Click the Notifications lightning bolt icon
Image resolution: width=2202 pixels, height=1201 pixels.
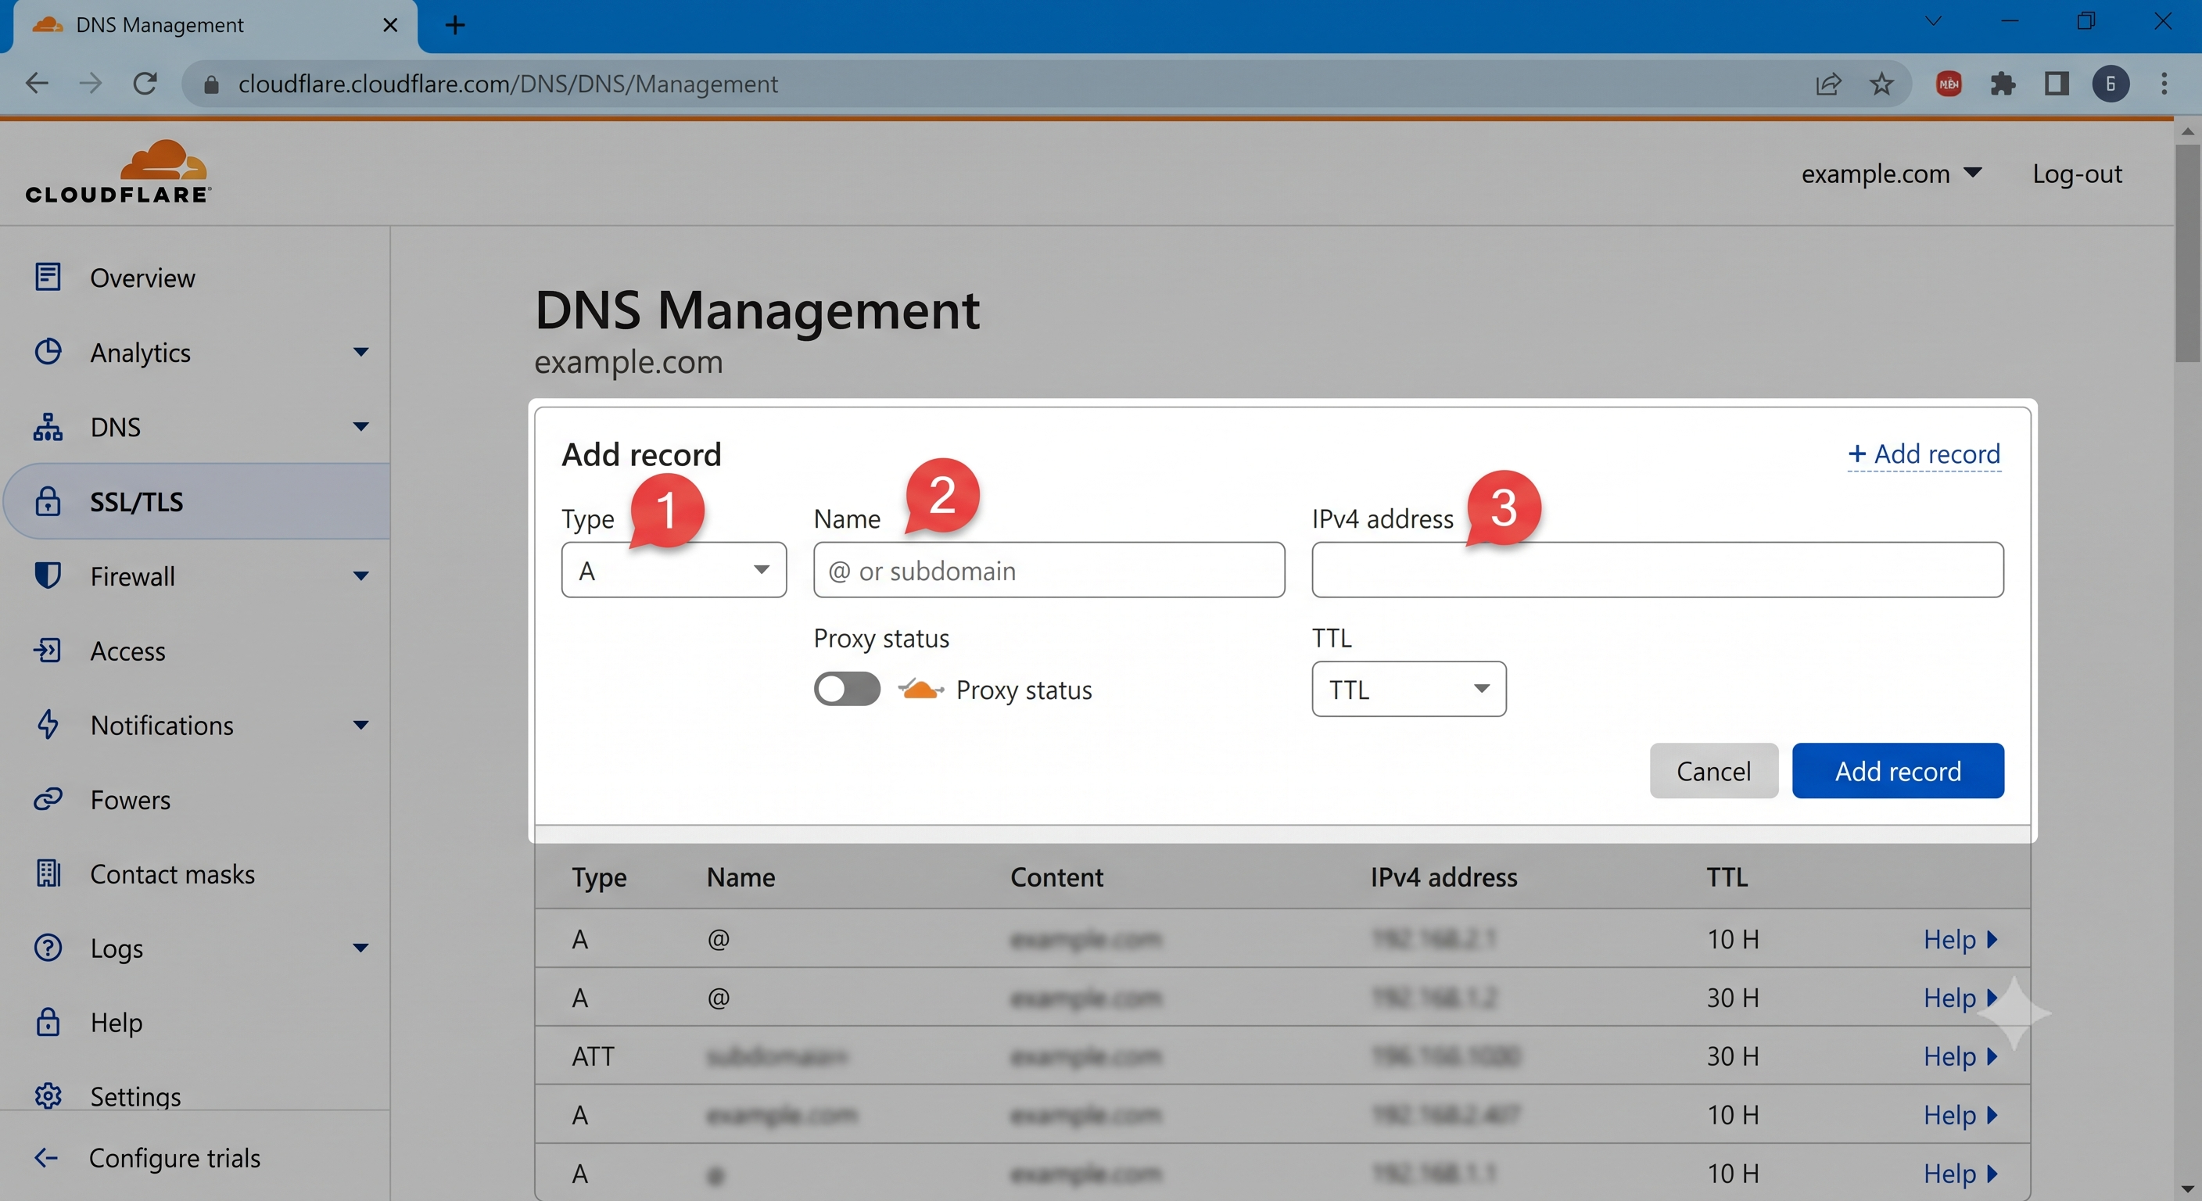(x=48, y=724)
